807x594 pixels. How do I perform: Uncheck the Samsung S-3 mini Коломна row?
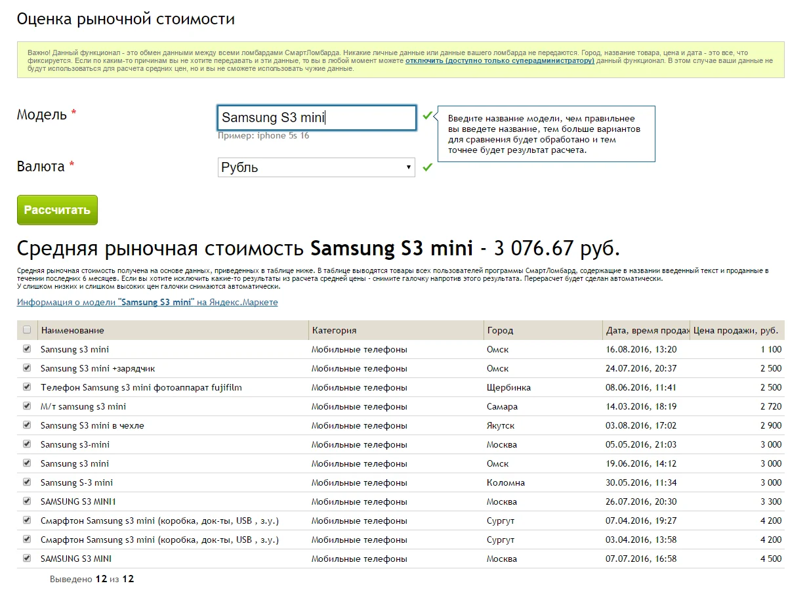(27, 482)
